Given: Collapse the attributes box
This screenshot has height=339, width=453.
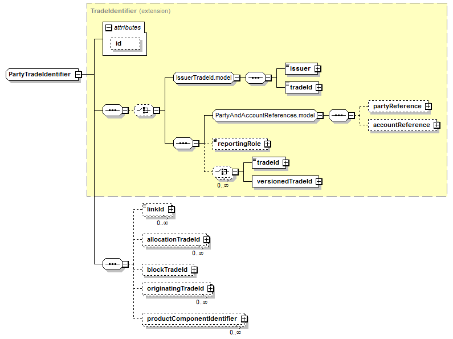Looking at the screenshot, I should (109, 28).
